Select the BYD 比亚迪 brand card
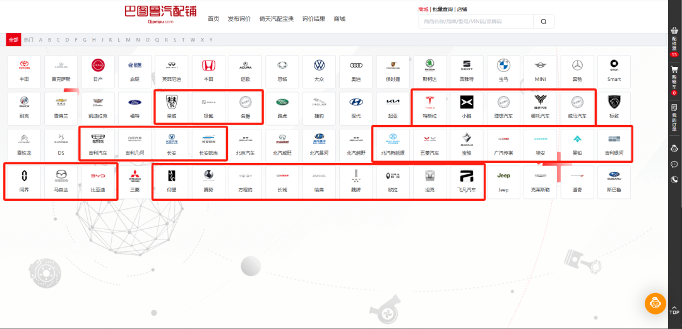682x329 pixels. [x=98, y=182]
